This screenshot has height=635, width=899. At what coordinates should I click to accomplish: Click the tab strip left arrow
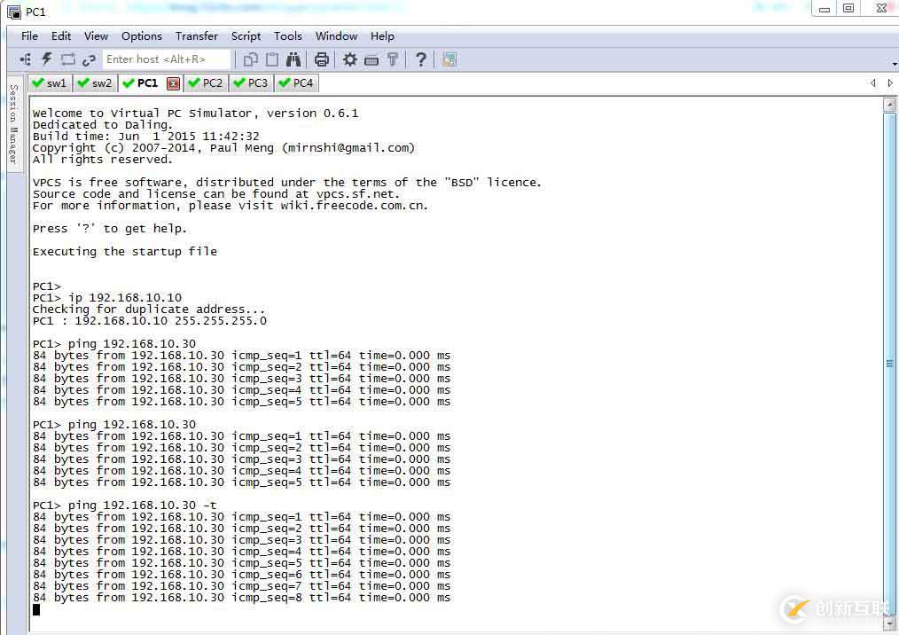click(873, 83)
